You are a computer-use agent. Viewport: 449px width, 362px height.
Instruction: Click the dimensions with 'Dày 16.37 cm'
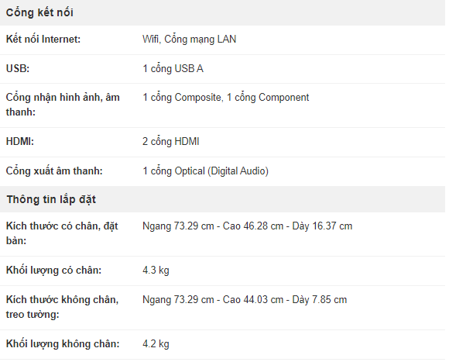pyautogui.click(x=248, y=226)
